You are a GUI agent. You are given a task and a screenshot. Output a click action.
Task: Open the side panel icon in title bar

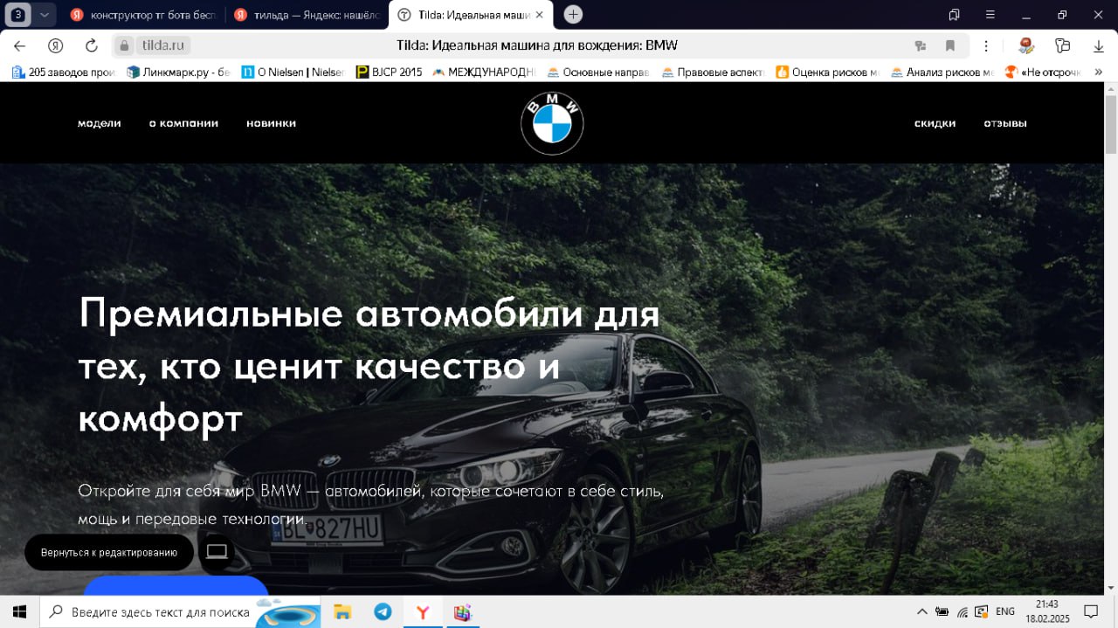(954, 14)
